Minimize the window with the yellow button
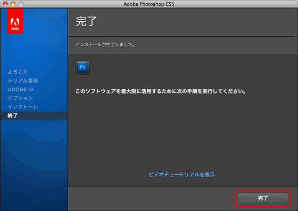The width and height of the screenshot is (298, 211). pos(13,4)
